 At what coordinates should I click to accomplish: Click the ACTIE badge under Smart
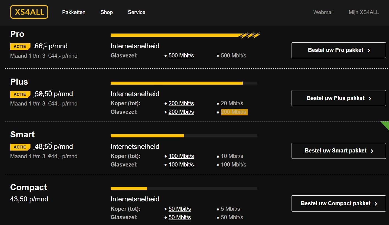[x=20, y=147]
